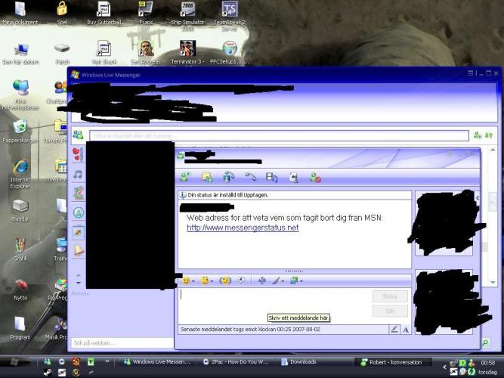Open the Ship Simulator 2008 shortcut
This screenshot has width=504, height=378.
coord(187,15)
